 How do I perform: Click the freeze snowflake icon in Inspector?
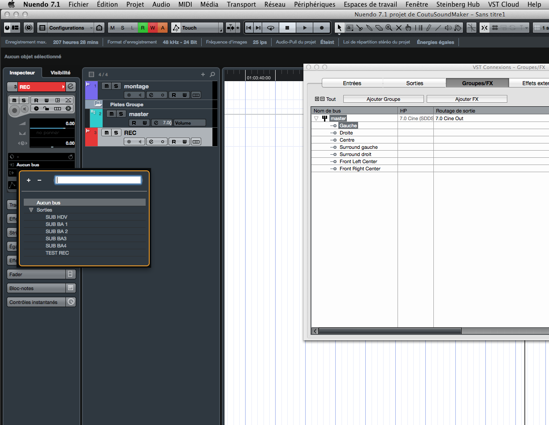click(68, 108)
